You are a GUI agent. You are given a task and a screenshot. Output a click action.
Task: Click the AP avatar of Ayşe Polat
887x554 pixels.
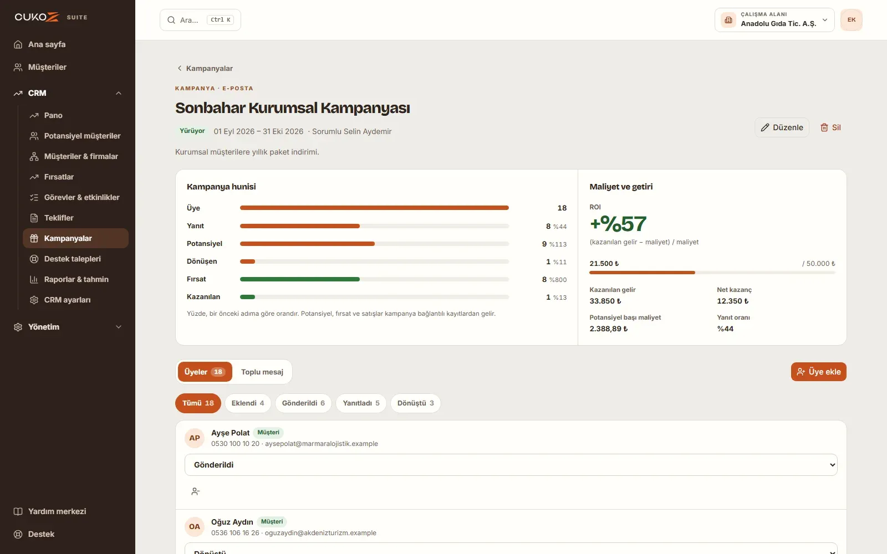pyautogui.click(x=195, y=438)
